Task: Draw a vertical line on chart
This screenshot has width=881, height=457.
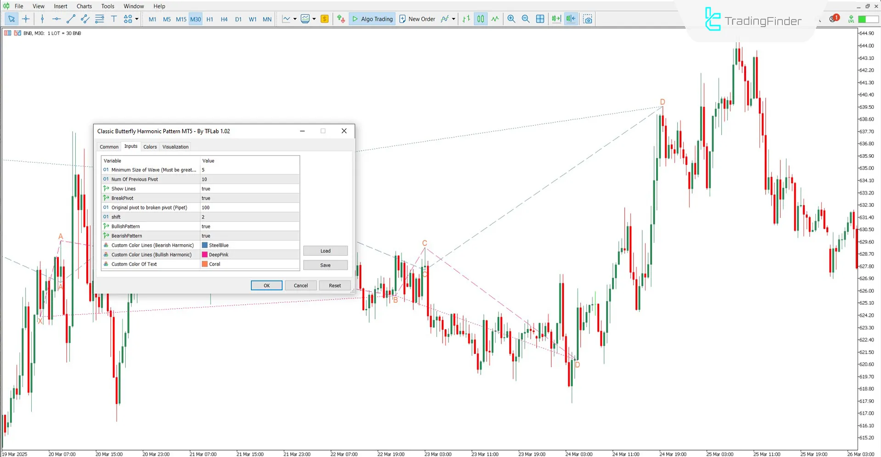Action: coord(42,19)
